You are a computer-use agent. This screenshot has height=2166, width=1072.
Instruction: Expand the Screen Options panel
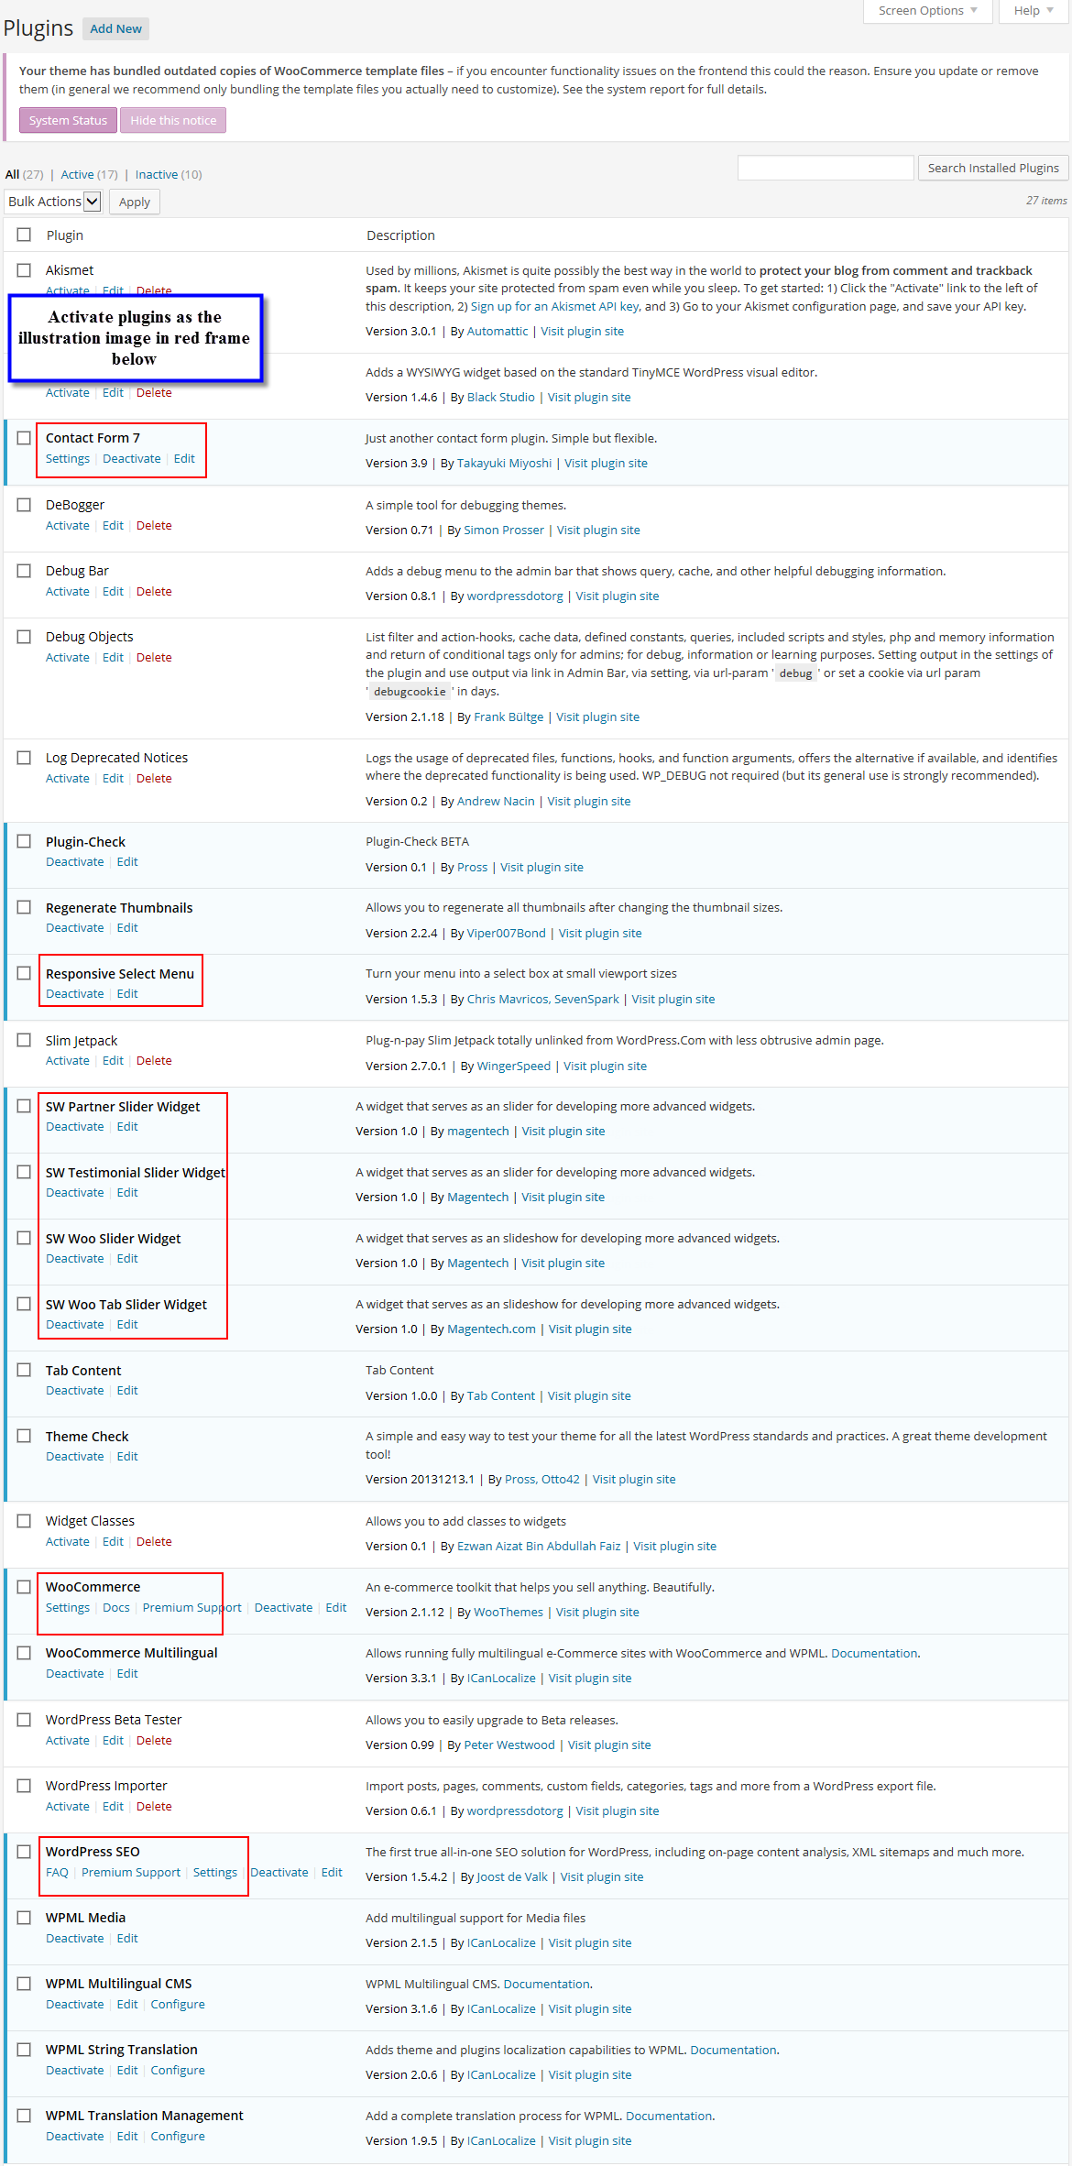coord(927,11)
